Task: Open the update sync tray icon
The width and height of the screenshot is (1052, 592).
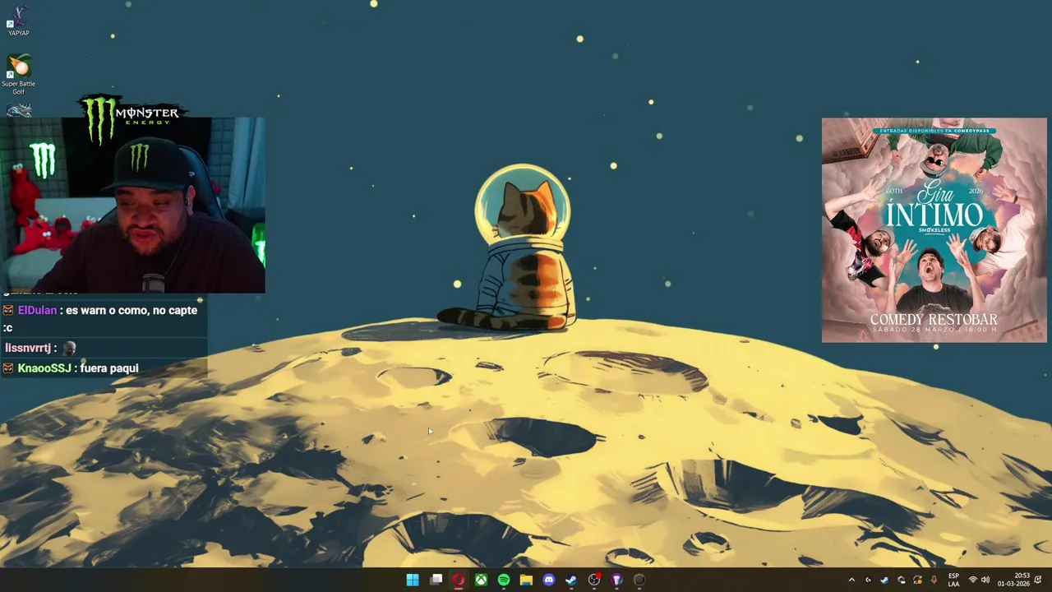Action: coord(917,580)
